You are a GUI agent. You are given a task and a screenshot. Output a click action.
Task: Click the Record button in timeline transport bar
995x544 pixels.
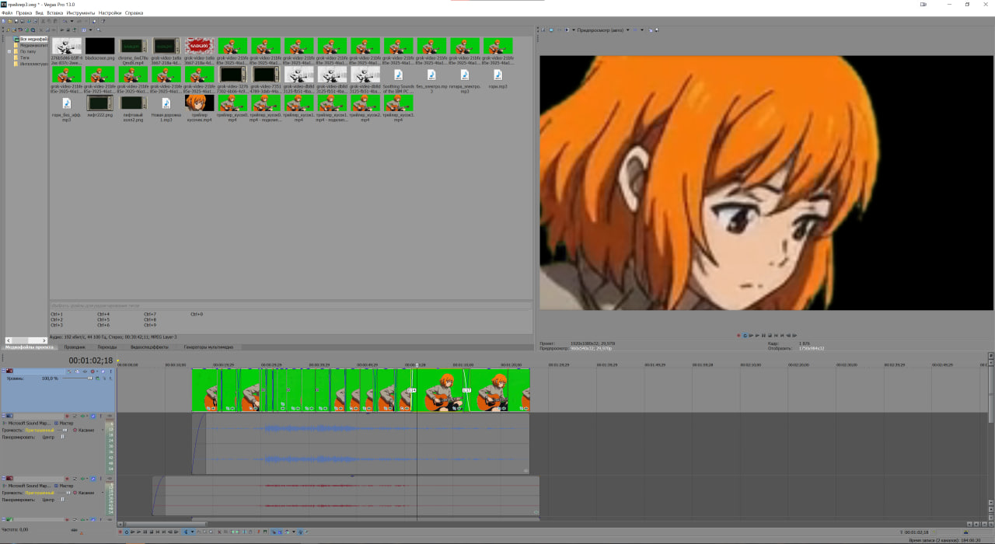120,532
